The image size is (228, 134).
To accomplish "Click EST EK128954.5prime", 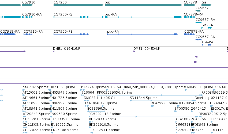I will (192, 103).
